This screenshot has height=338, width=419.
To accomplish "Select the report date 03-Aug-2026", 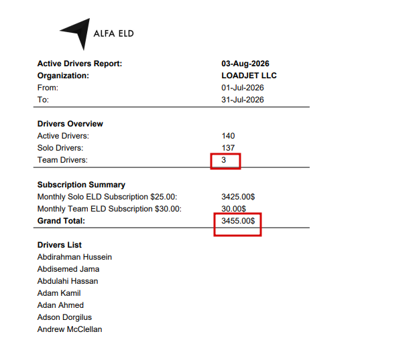I will click(245, 64).
